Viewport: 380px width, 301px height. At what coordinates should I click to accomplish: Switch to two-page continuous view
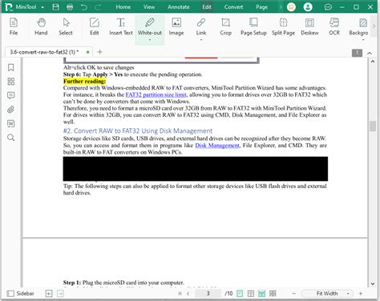tap(273, 294)
